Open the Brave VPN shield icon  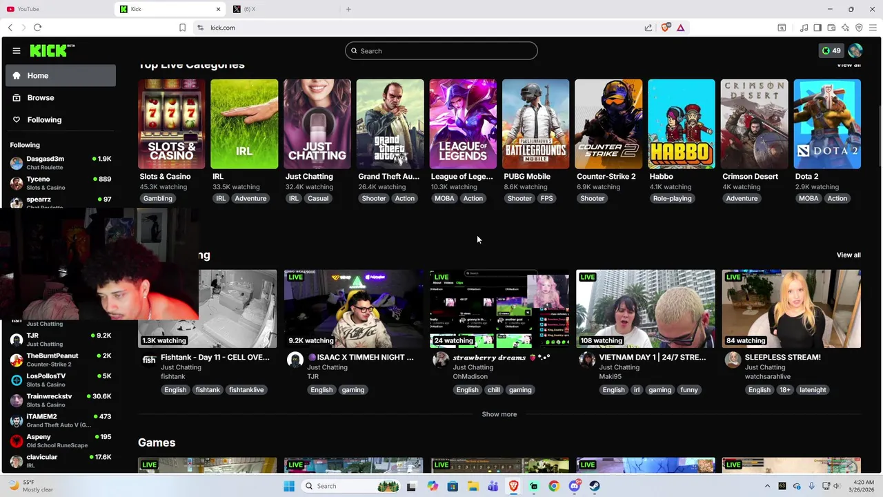pyautogui.click(x=859, y=28)
